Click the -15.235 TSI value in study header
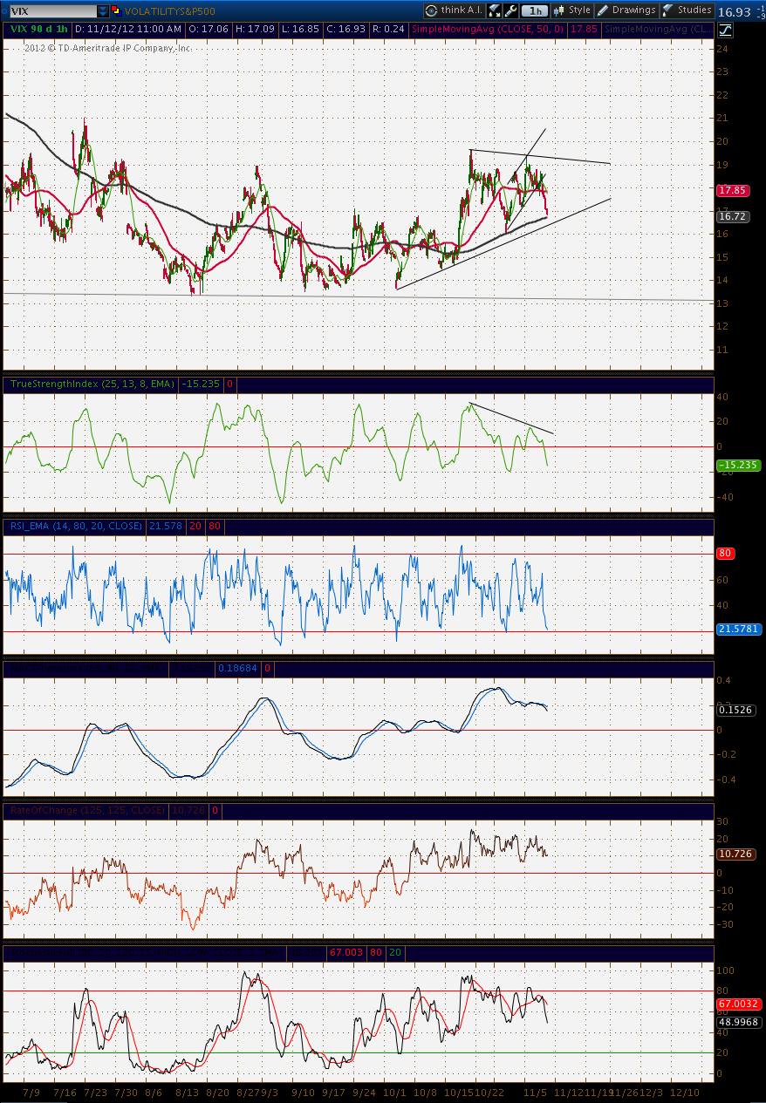 point(200,384)
